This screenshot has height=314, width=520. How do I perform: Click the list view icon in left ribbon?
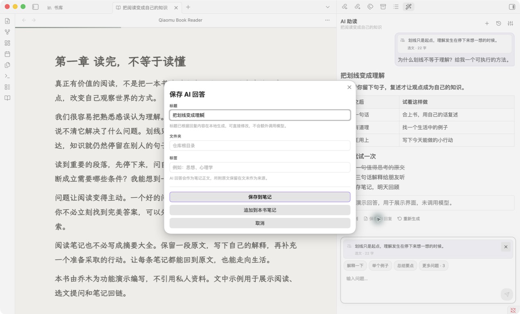coord(7,87)
